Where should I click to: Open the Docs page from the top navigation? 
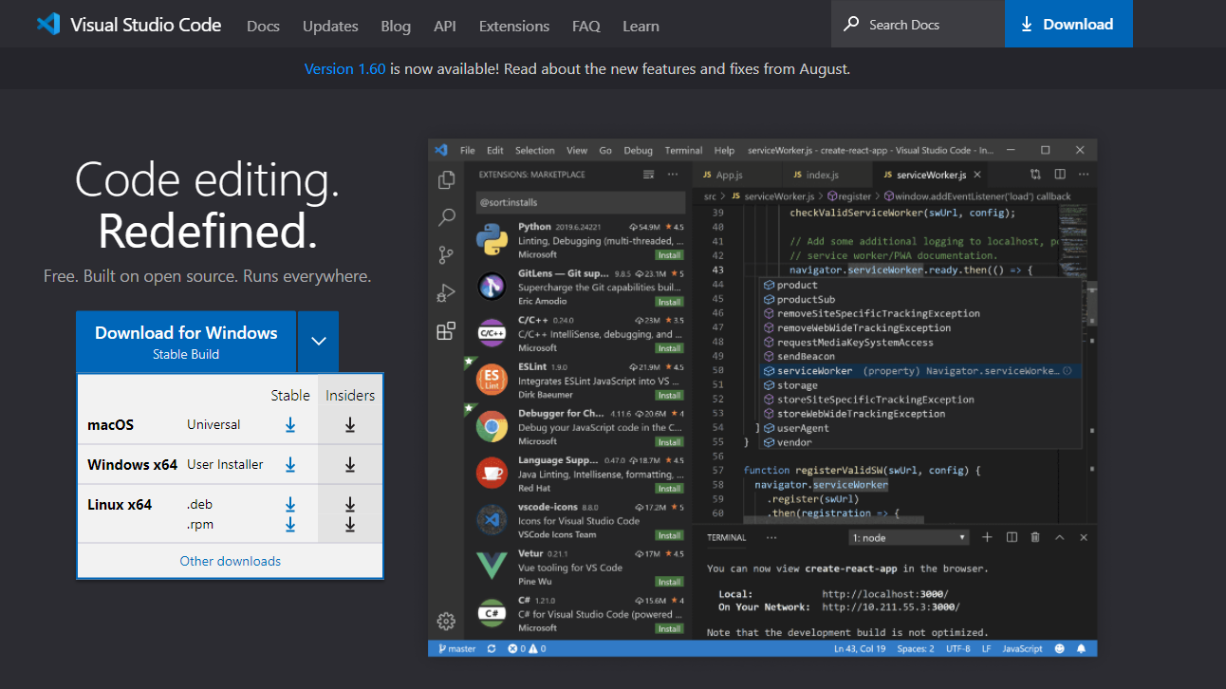[263, 26]
